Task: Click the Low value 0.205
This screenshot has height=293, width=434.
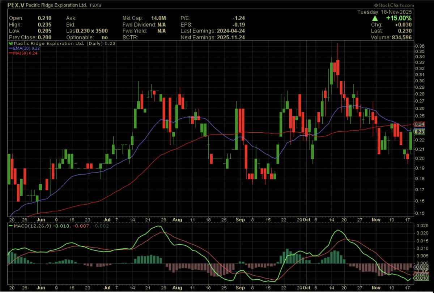Action: click(x=44, y=31)
